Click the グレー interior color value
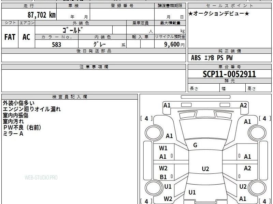The image size is (273, 204). (x=100, y=44)
